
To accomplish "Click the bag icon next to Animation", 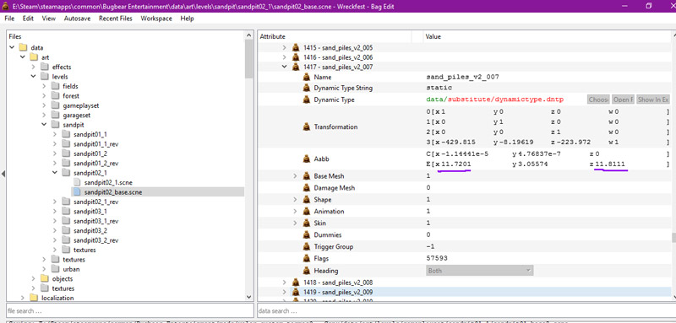I will pos(306,211).
